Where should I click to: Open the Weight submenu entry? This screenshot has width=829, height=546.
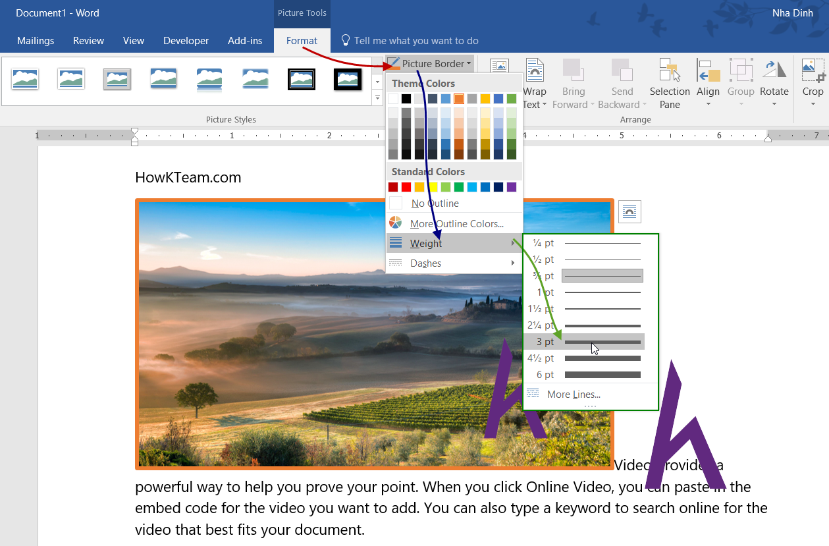[x=454, y=244]
